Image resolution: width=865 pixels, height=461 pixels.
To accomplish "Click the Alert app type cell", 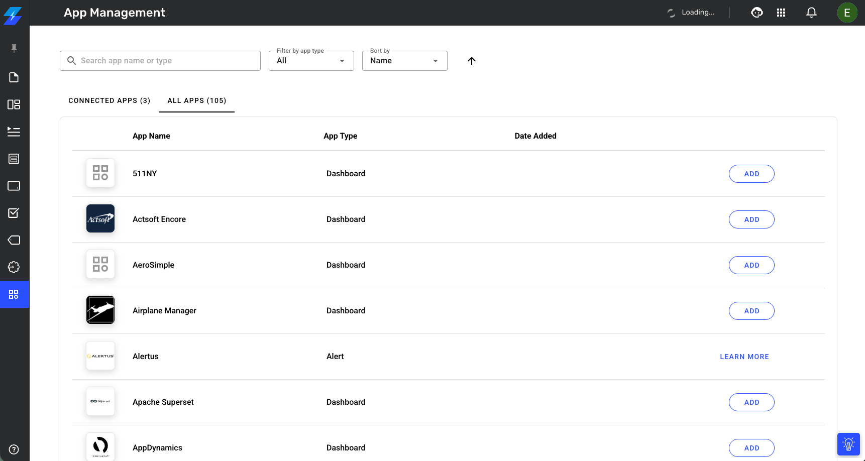I will click(x=335, y=357).
